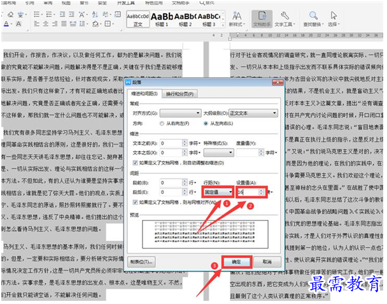Apply the 标题 2 style
The width and height of the screenshot is (387, 304).
[x=185, y=19]
